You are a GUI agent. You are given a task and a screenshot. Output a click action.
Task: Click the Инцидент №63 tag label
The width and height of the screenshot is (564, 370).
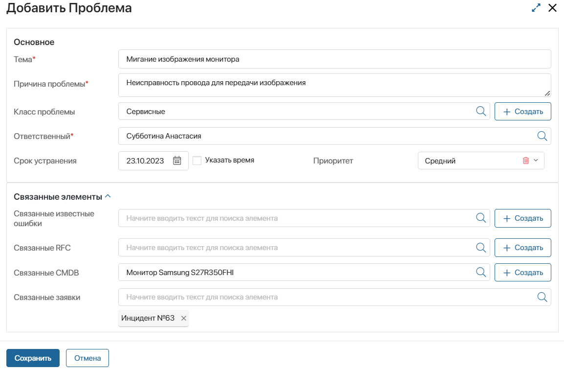click(x=148, y=318)
